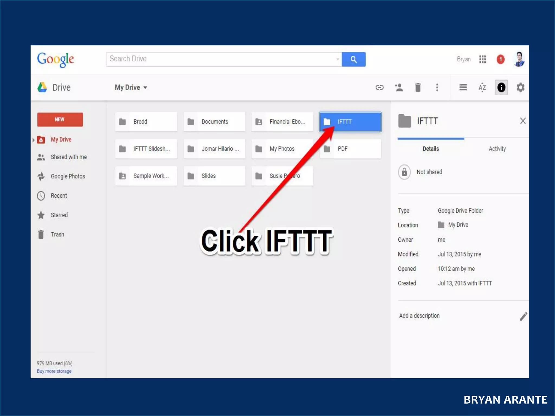
Task: Toggle the view details info button
Action: [x=501, y=87]
